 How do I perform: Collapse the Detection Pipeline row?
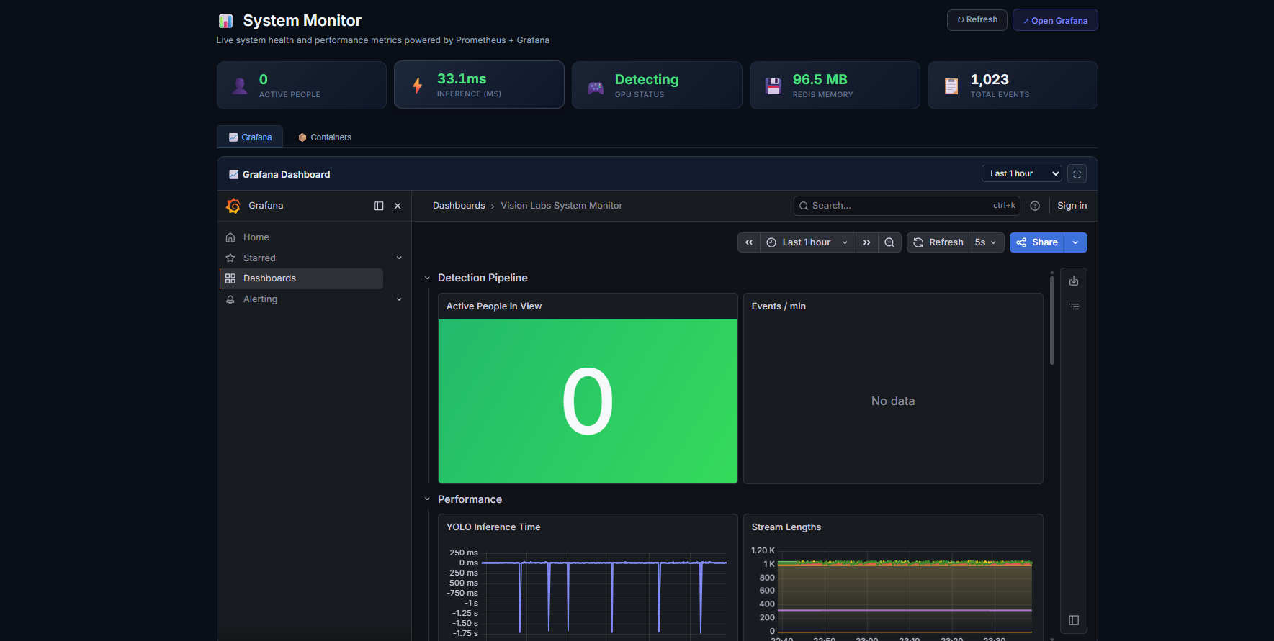[427, 278]
